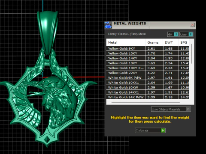Click the Metal Weights title bar
Screen dimensions: 206x154
point(150,25)
